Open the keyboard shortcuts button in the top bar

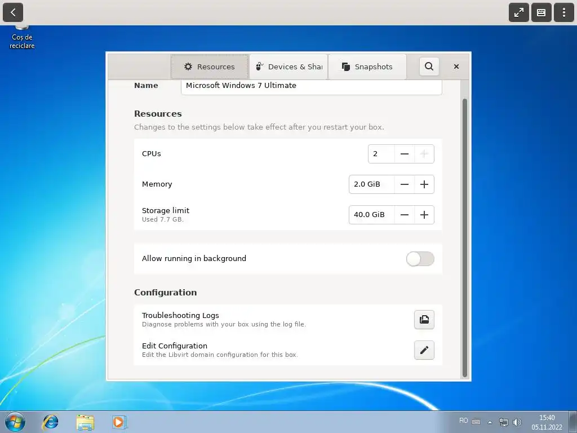click(x=542, y=12)
